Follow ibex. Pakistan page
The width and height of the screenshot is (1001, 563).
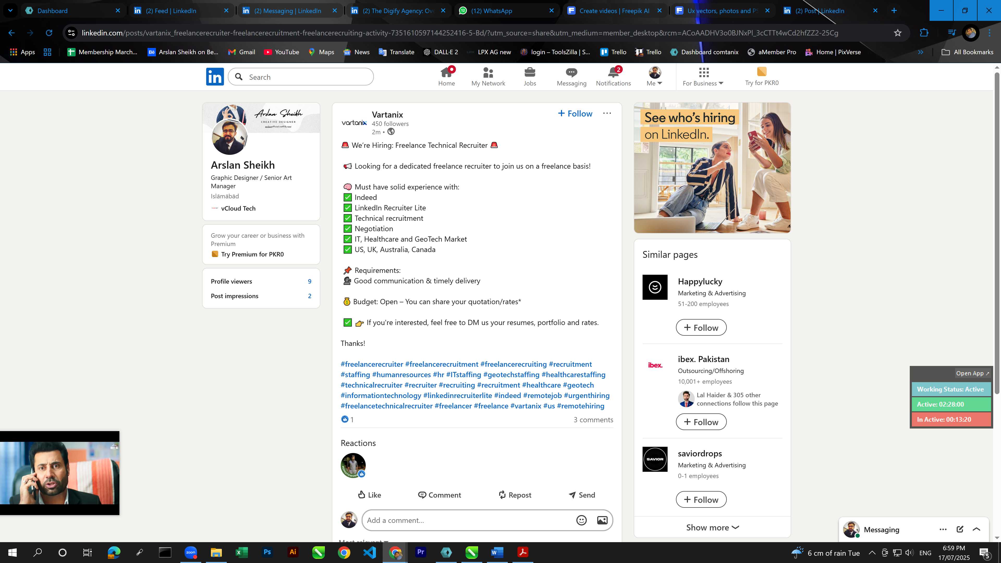[x=701, y=422]
